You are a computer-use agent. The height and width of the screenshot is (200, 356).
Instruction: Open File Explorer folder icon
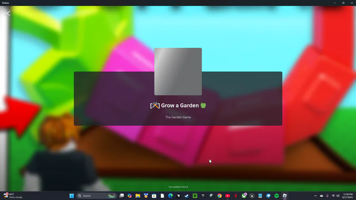[138, 196]
